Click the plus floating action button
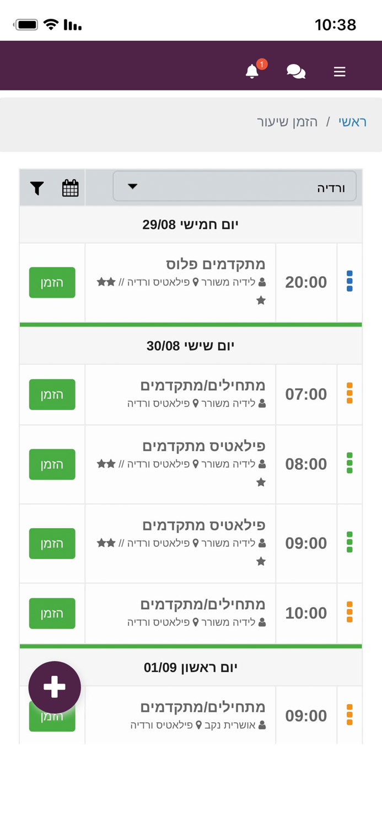Viewport: 382px width, 827px height. tap(54, 686)
